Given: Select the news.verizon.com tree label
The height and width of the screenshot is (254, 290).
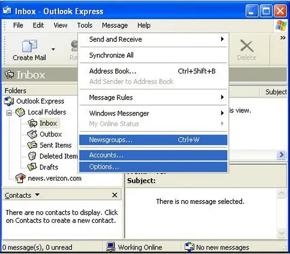Looking at the screenshot, I should pos(55,178).
